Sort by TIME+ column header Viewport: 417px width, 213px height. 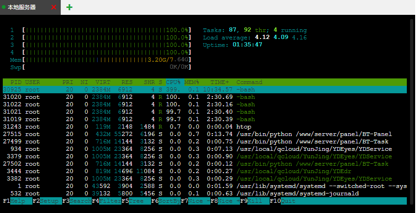click(220, 82)
